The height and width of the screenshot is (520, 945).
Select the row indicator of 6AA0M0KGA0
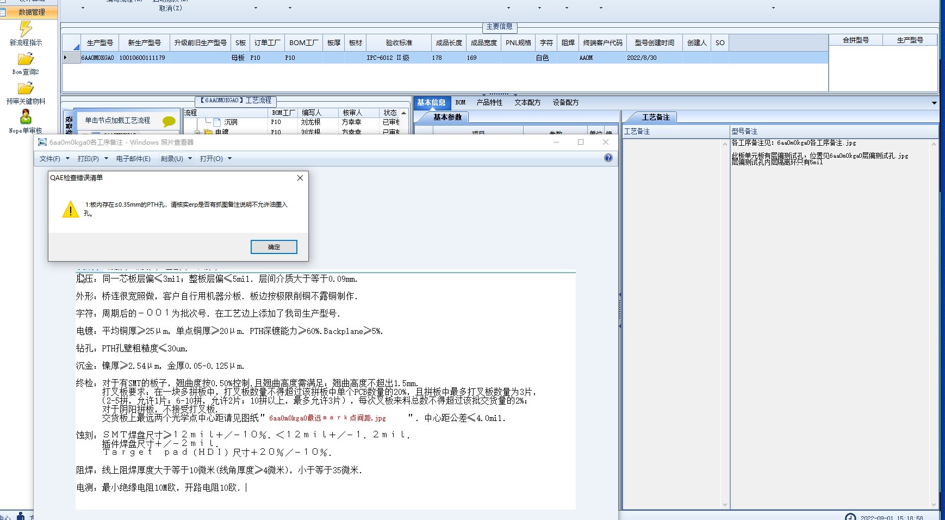71,58
